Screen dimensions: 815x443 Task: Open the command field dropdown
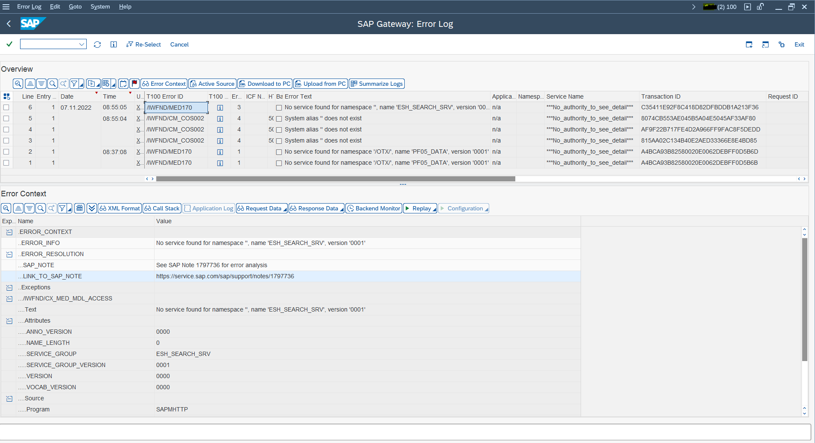82,44
